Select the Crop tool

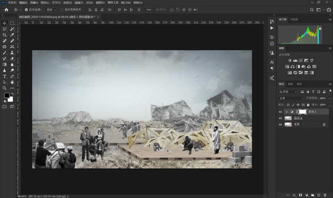point(5,35)
